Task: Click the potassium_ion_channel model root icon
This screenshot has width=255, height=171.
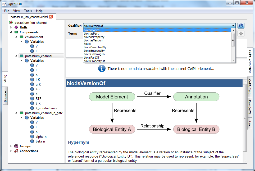Action: click(x=11, y=22)
